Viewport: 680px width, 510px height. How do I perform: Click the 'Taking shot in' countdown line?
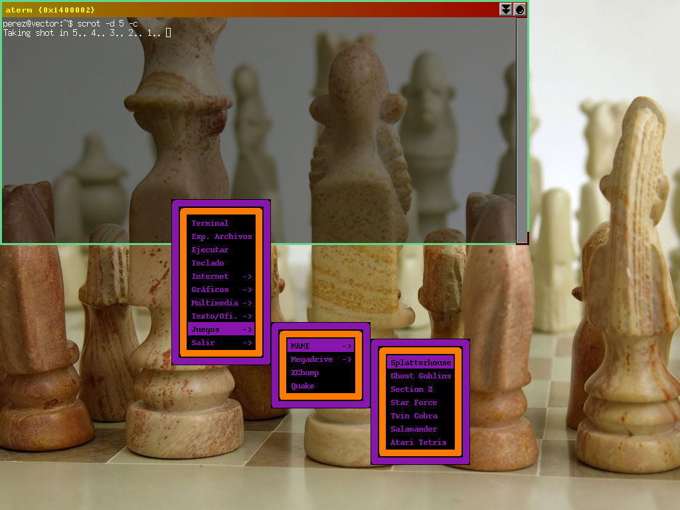click(87, 33)
